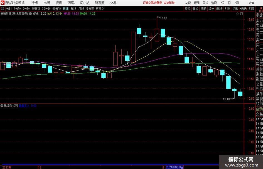
Task: Open the 功能 menu
Action: (x=188, y=3)
